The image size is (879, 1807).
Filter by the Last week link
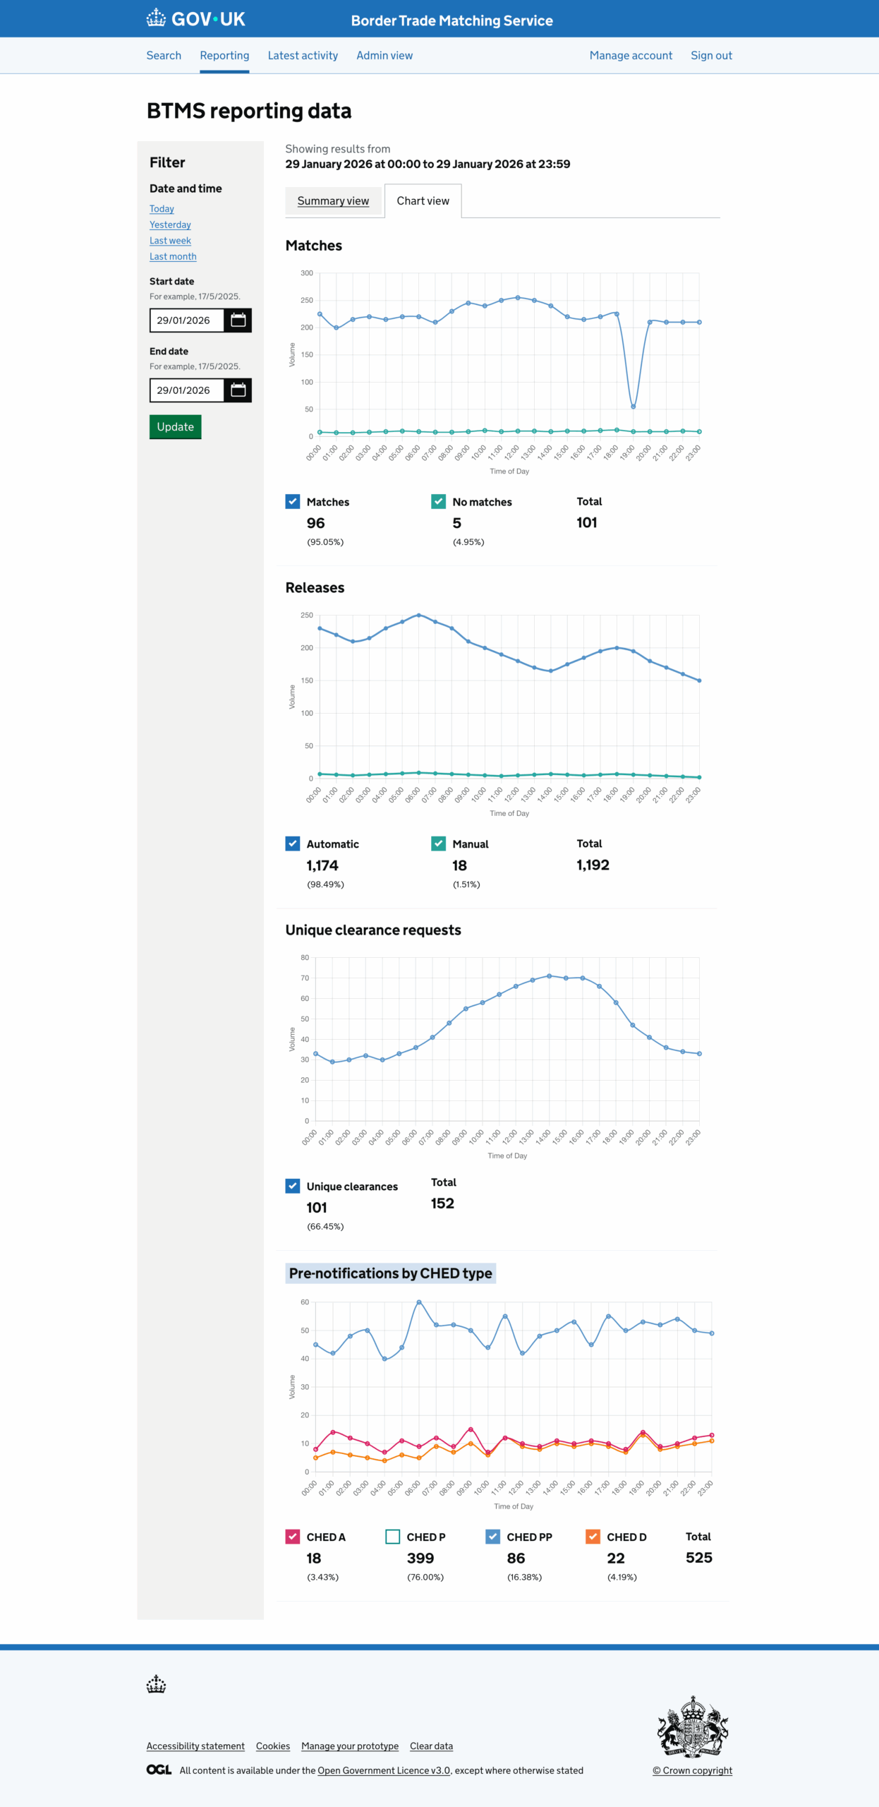point(170,241)
